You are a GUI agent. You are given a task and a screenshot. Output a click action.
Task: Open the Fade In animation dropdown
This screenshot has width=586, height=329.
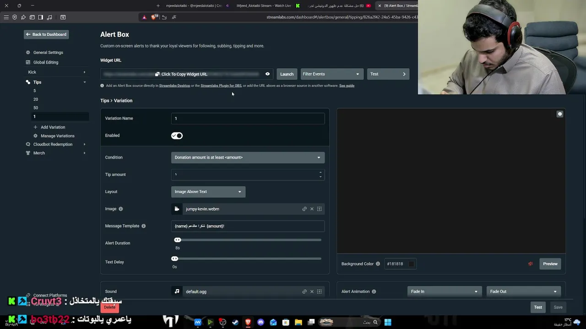click(444, 292)
